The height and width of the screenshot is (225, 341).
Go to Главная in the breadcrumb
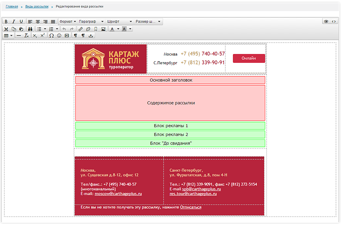tap(12, 7)
